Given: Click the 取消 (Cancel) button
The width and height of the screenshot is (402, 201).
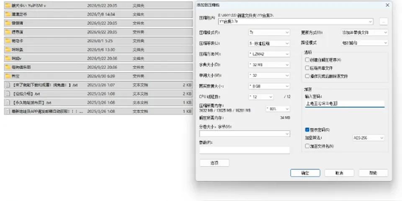Looking at the screenshot, I should coord(339,173).
